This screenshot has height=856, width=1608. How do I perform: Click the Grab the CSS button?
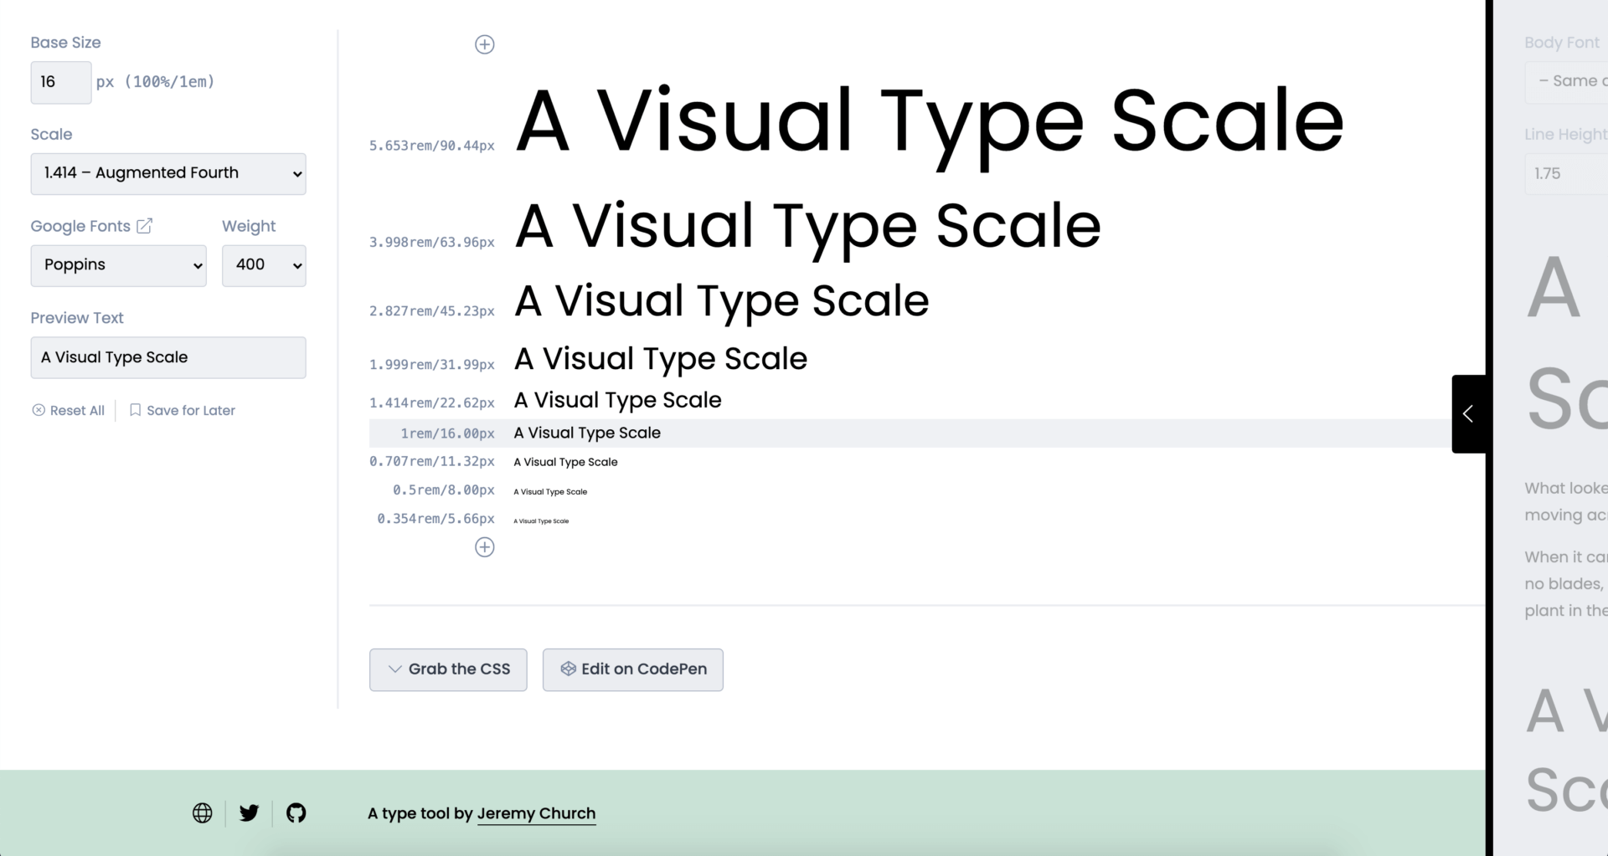(448, 669)
